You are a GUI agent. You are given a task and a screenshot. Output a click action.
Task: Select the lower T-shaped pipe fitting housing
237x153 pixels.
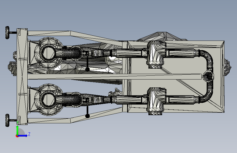point(156,101)
